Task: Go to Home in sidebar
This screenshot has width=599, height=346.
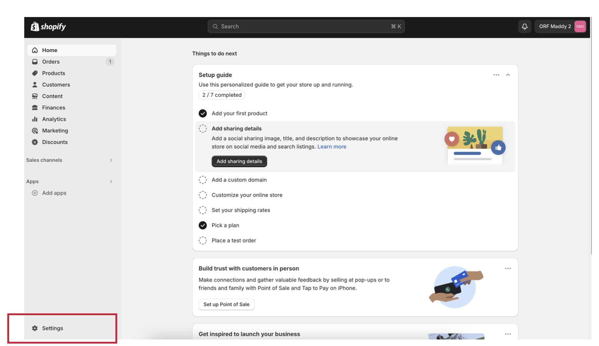Action: pos(71,50)
